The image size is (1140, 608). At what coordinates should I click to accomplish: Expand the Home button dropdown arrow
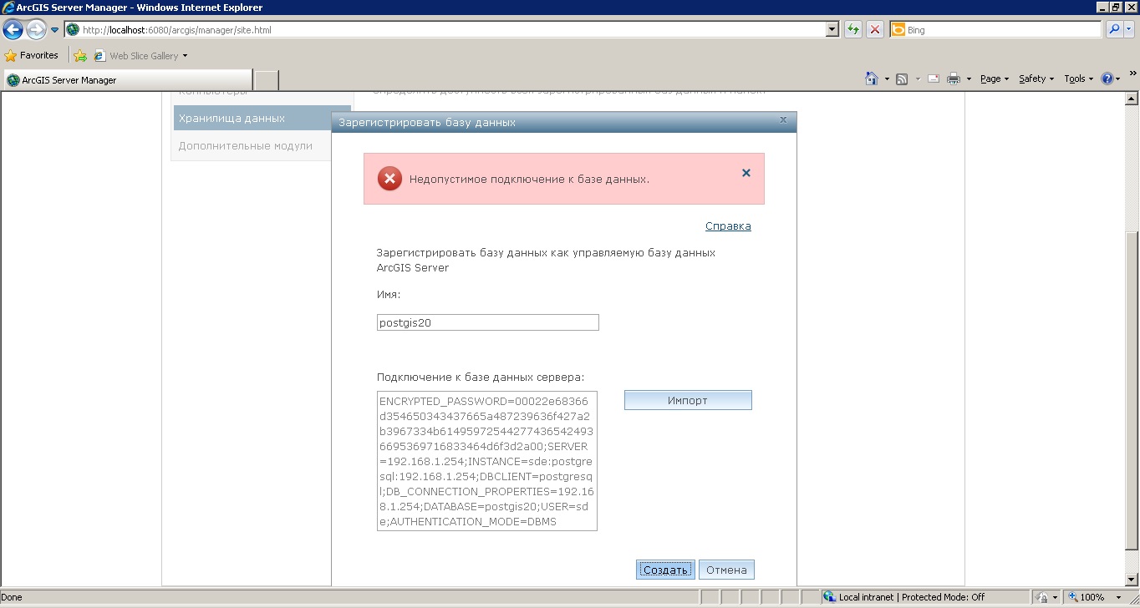pyautogui.click(x=886, y=79)
